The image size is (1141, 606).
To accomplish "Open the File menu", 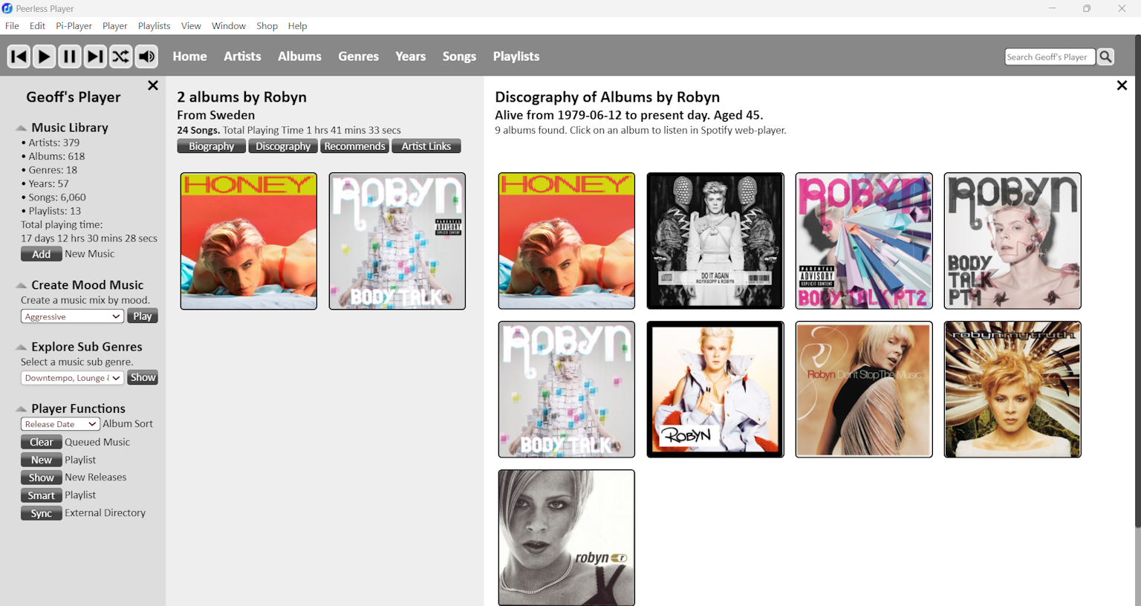I will [12, 26].
